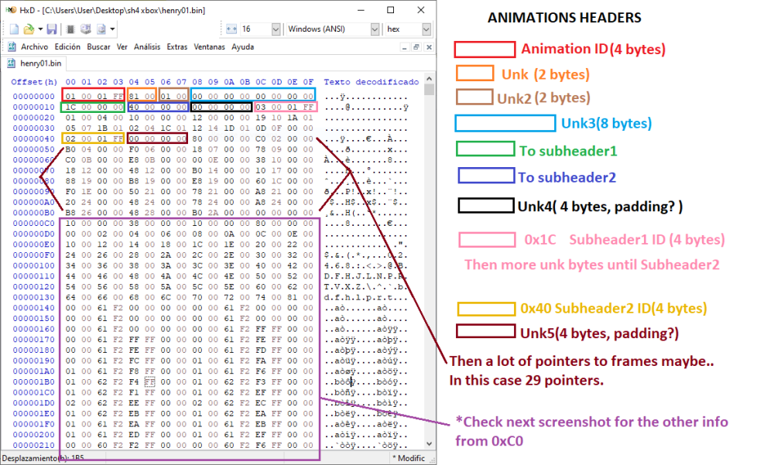Open the bytes-per-row dropdown showing 16

click(x=276, y=29)
